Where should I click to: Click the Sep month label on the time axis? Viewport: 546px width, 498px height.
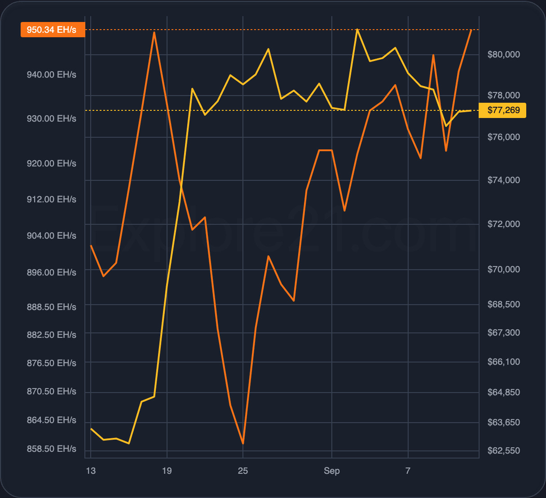coord(332,471)
